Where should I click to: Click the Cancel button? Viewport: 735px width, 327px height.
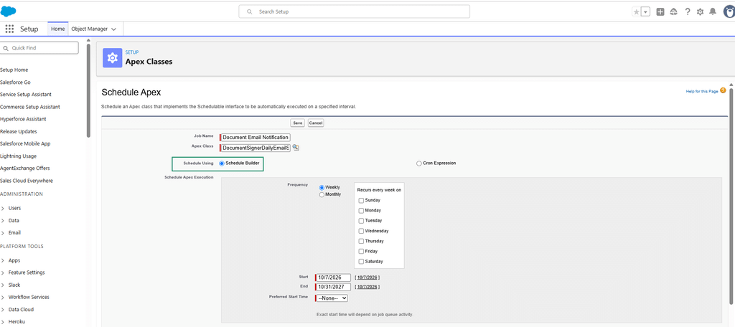click(x=316, y=123)
